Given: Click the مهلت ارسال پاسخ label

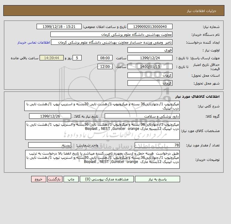Looking at the screenshot, I should coord(205,58).
